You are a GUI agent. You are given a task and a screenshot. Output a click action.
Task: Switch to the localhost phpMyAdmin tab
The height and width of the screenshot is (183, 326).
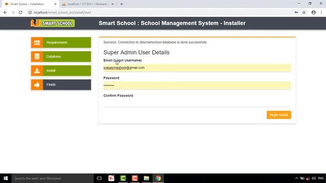pos(87,4)
